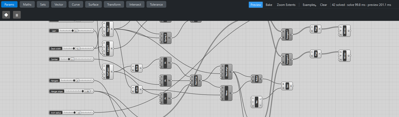Viewport: 399px width, 117px height.
Task: Click the Arch radius output port
Action: pyautogui.click(x=94, y=112)
